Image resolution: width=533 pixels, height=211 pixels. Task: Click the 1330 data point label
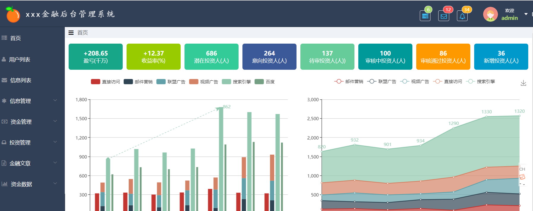tap(487, 112)
